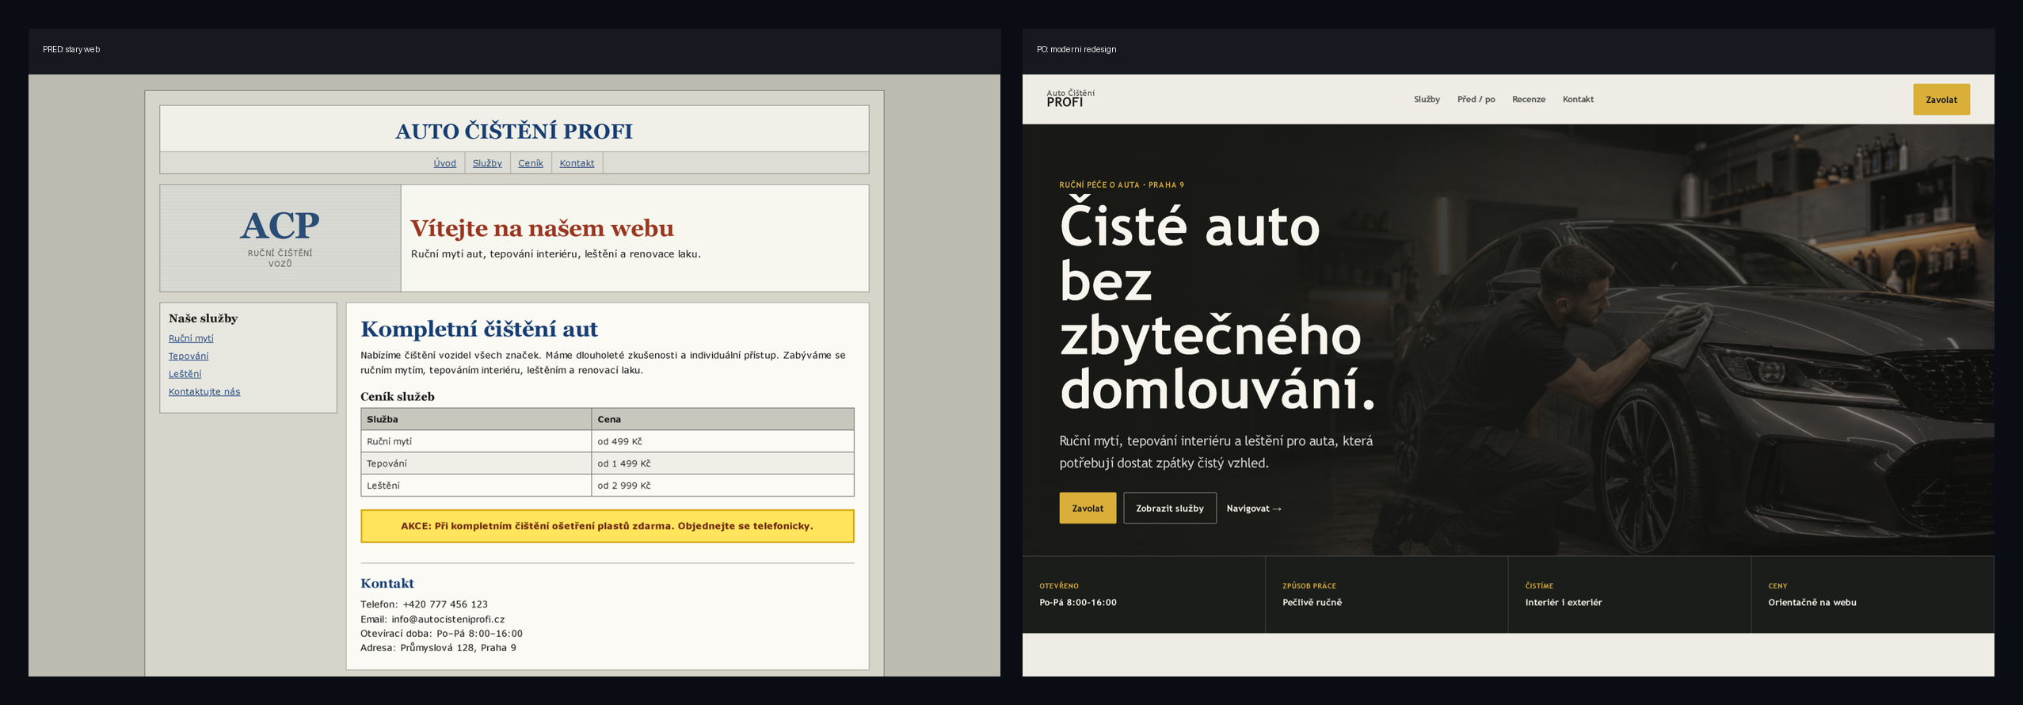The height and width of the screenshot is (705, 2023).
Task: Select the address Průmyslová 128, Praha 9
Action: [x=458, y=648]
